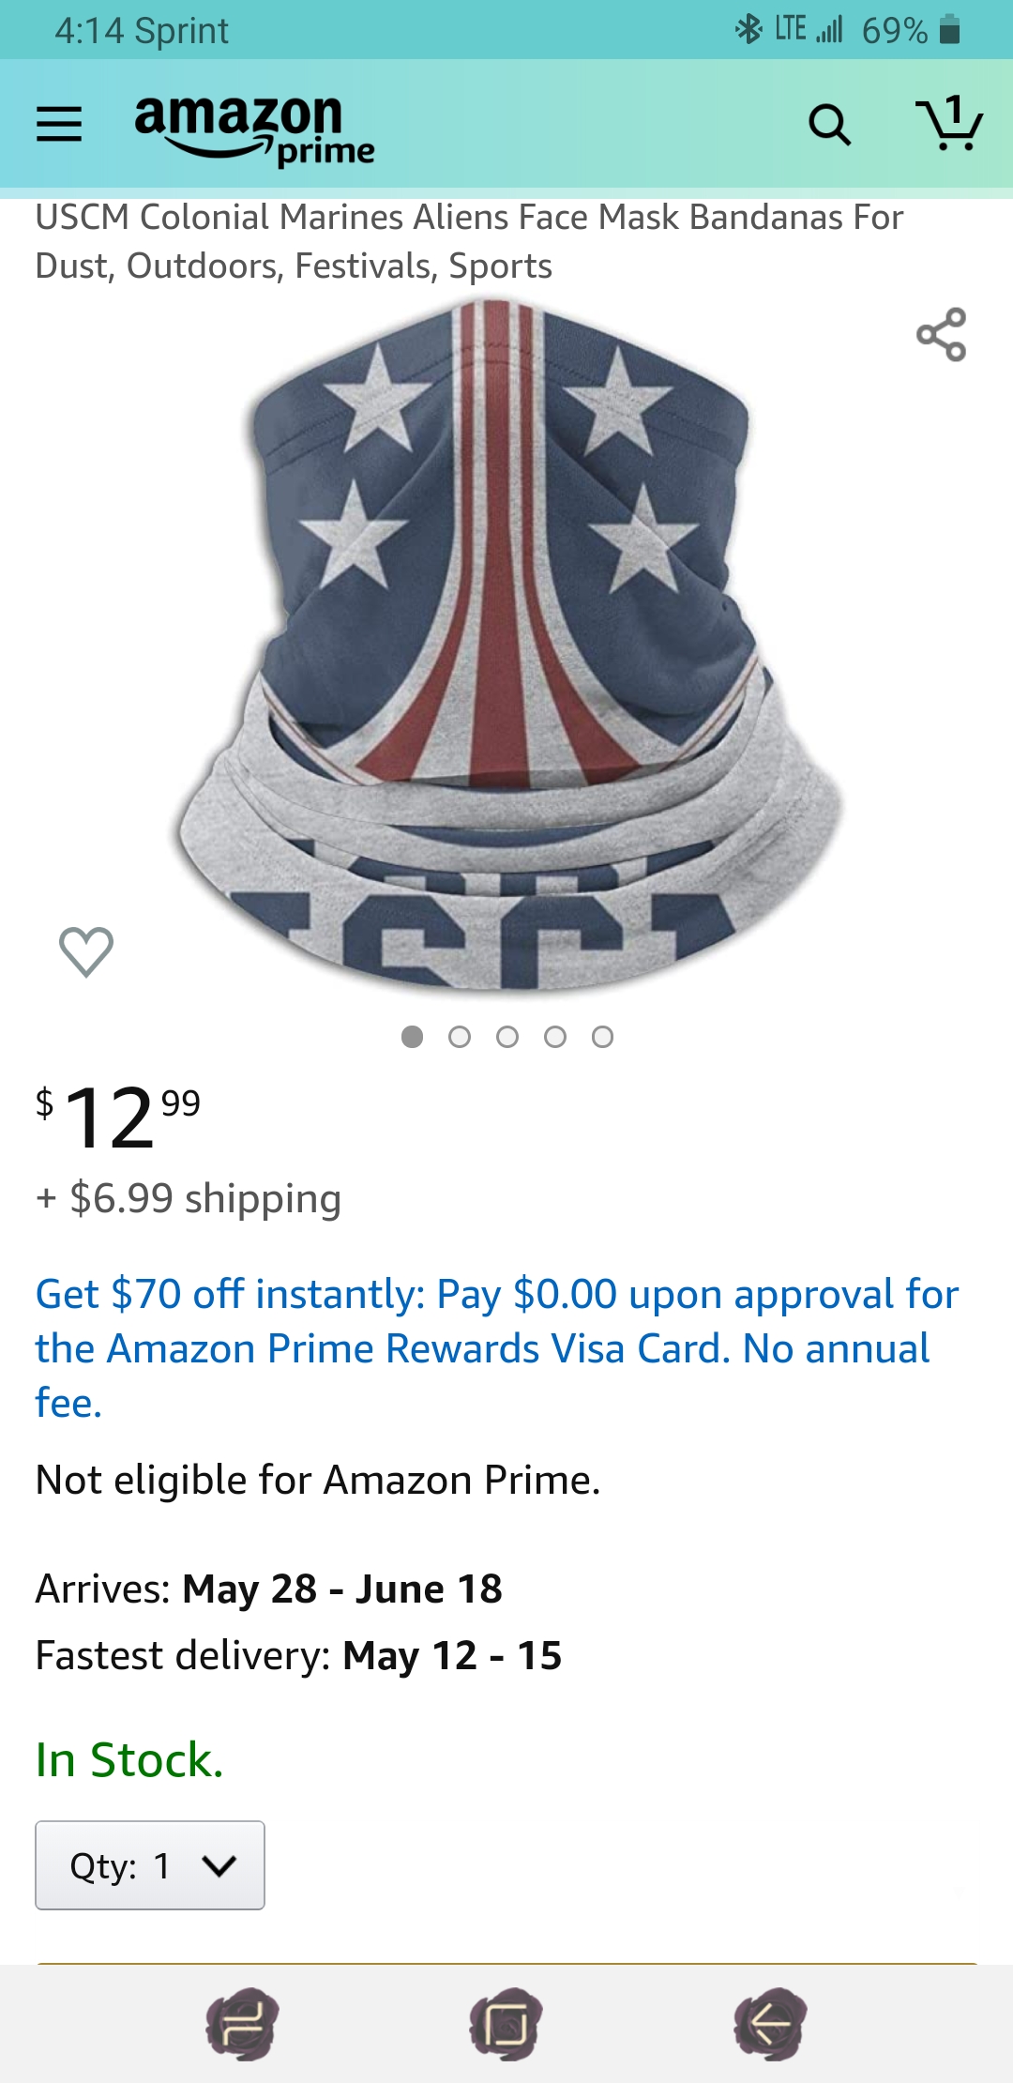Open the search magnifier

829,125
